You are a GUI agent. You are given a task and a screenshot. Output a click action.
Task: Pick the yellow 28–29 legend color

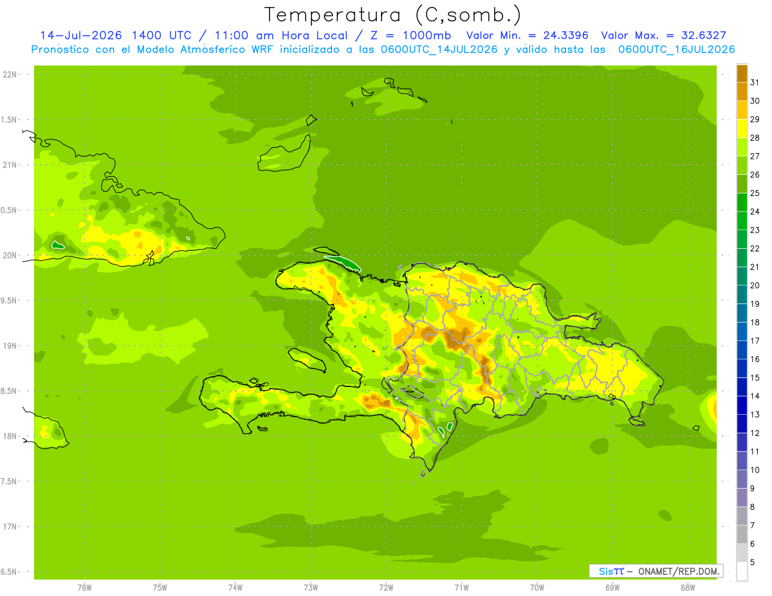pyautogui.click(x=742, y=129)
